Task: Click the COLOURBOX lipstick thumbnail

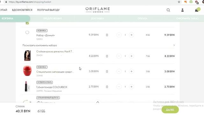Action: (27, 86)
